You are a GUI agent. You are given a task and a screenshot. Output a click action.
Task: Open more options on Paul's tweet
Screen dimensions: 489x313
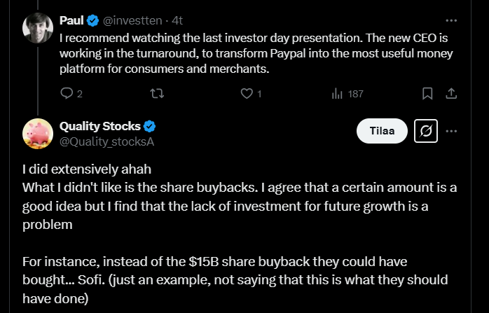coord(452,20)
